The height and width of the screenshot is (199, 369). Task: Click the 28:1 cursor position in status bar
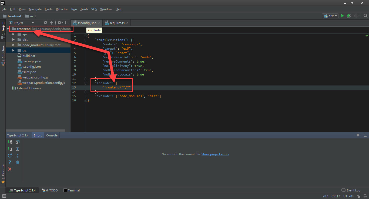[326, 196]
